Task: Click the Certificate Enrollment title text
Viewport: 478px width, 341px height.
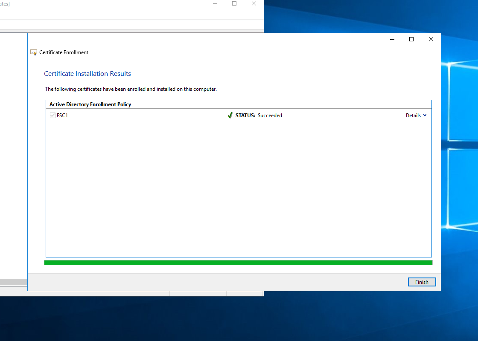Action: [64, 52]
